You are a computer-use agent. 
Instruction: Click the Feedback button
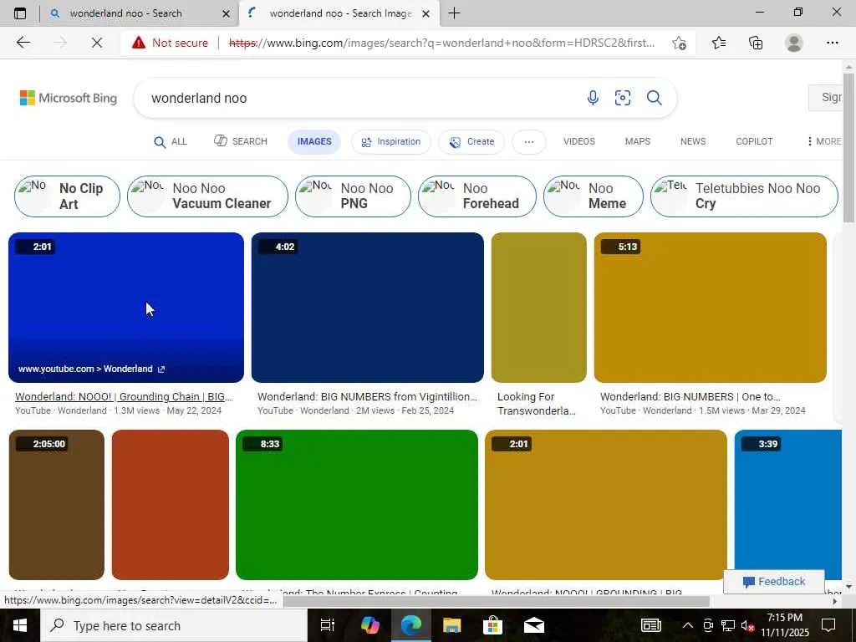(773, 582)
